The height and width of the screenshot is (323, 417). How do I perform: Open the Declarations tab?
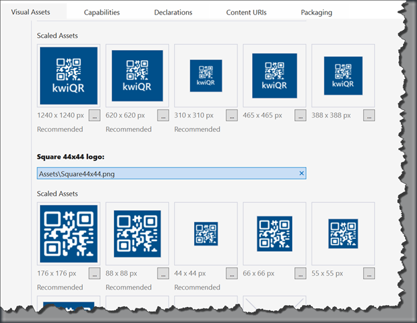[x=173, y=13]
